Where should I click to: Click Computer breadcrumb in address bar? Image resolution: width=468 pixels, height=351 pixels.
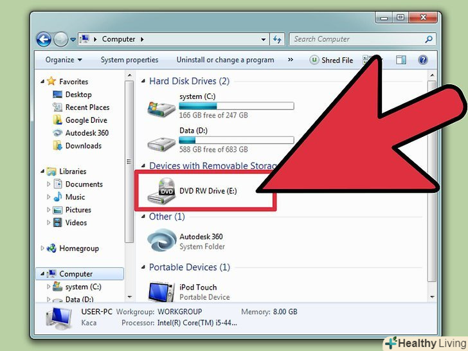point(118,39)
